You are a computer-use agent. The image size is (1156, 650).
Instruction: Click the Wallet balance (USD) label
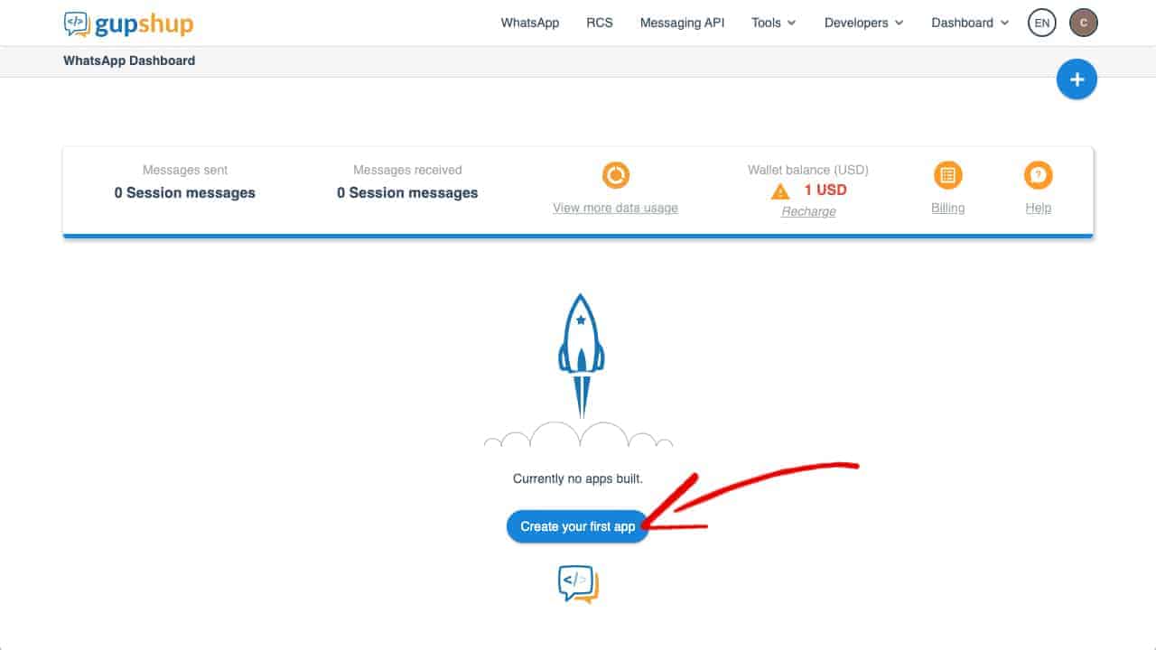pos(808,170)
